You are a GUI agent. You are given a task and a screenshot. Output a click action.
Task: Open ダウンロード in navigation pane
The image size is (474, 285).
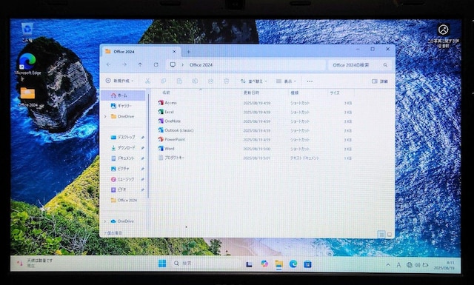[x=124, y=148]
